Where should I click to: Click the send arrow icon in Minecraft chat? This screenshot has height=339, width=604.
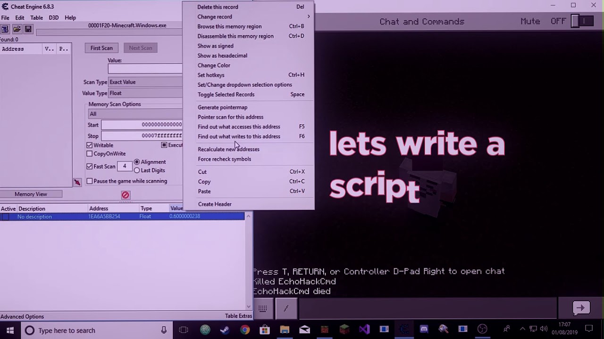click(581, 308)
